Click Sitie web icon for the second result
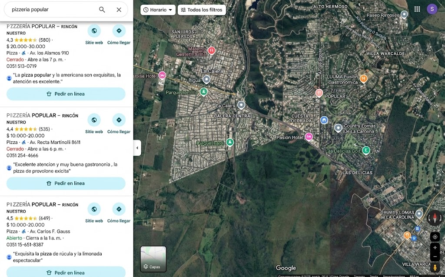The width and height of the screenshot is (445, 277). click(x=94, y=120)
